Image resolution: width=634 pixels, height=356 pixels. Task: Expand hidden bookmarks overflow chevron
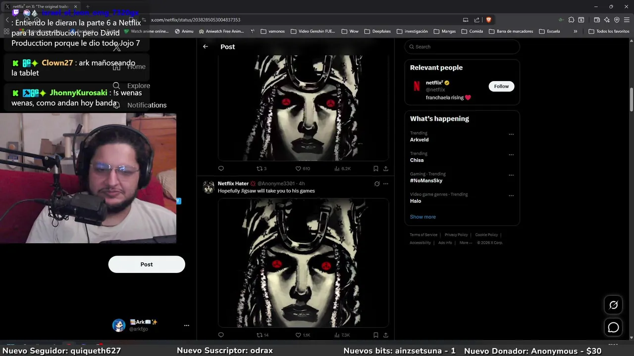[x=575, y=31]
